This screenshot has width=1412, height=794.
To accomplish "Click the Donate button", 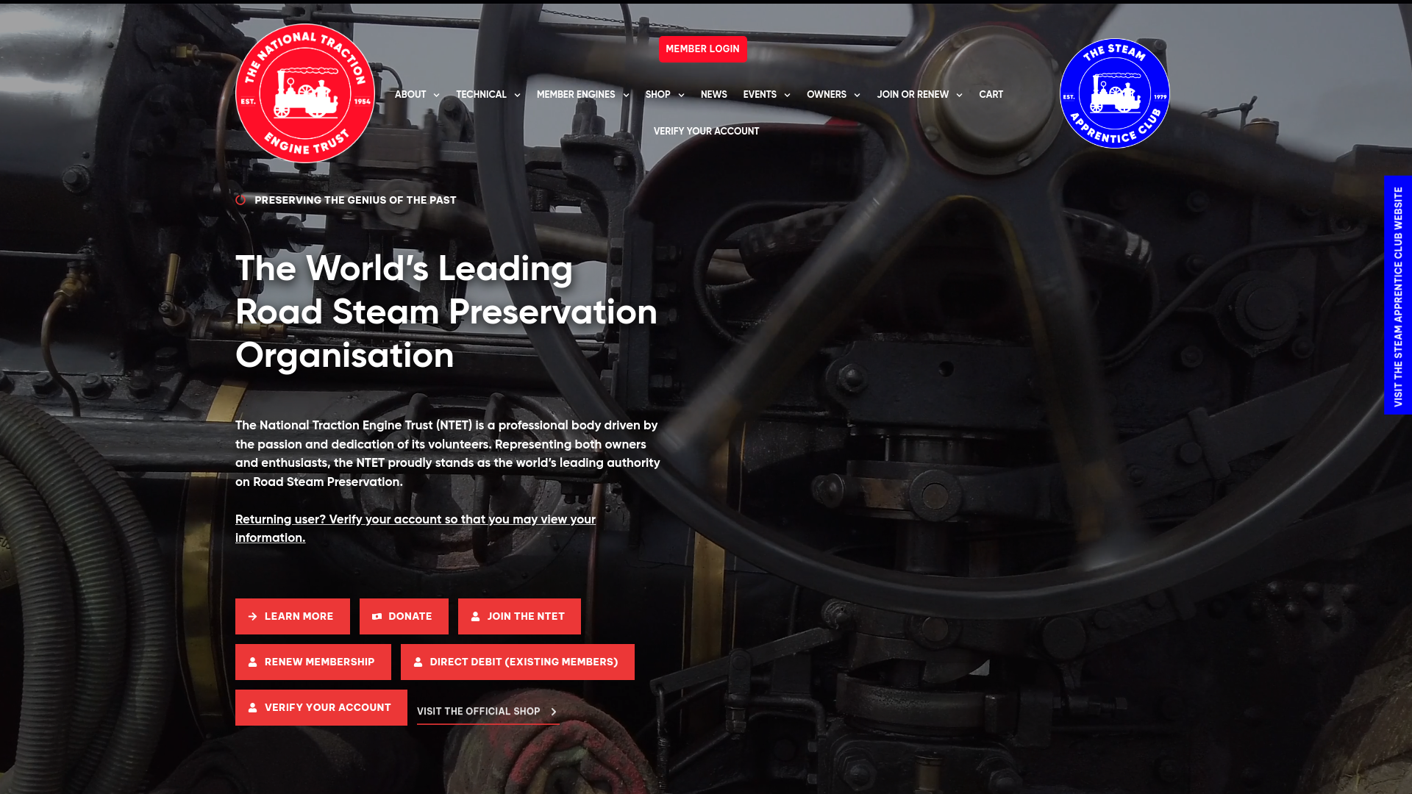I will pyautogui.click(x=404, y=617).
